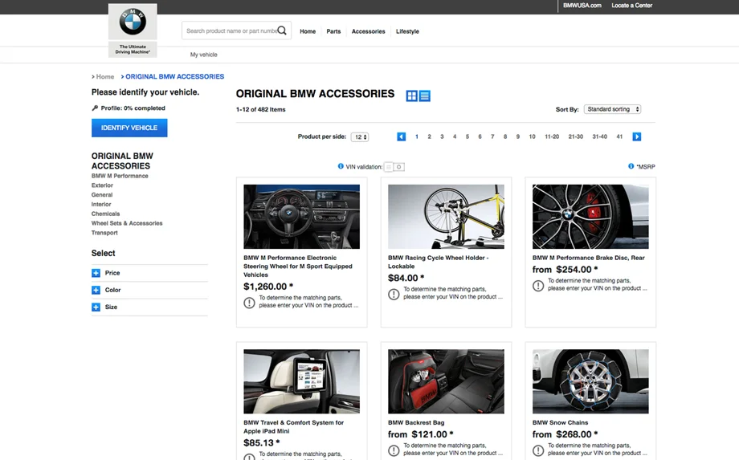Open Racing Cycle Wheel Holder thumbnail

446,217
